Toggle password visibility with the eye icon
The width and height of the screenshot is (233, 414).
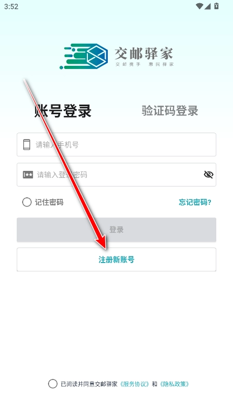point(208,175)
